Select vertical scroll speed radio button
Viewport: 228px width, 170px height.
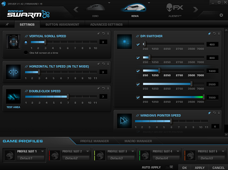point(26,42)
